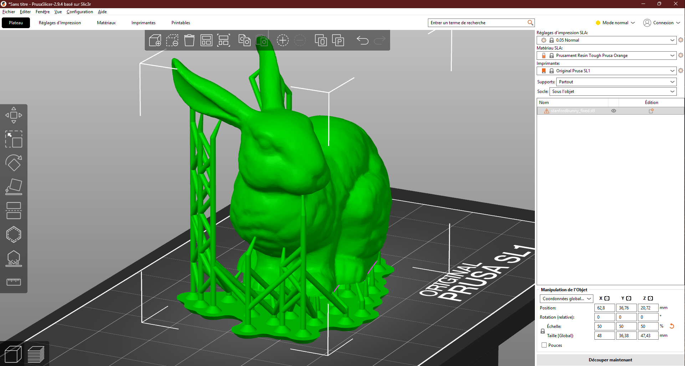The height and width of the screenshot is (366, 685).
Task: Open the Mode normal dropdown
Action: point(615,23)
